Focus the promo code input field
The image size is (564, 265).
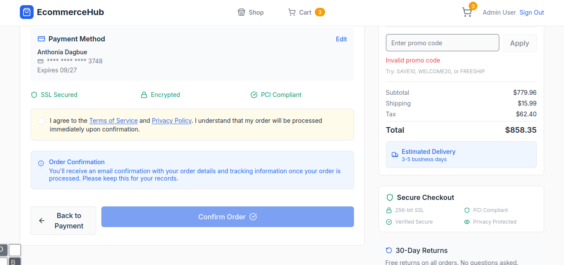(442, 43)
